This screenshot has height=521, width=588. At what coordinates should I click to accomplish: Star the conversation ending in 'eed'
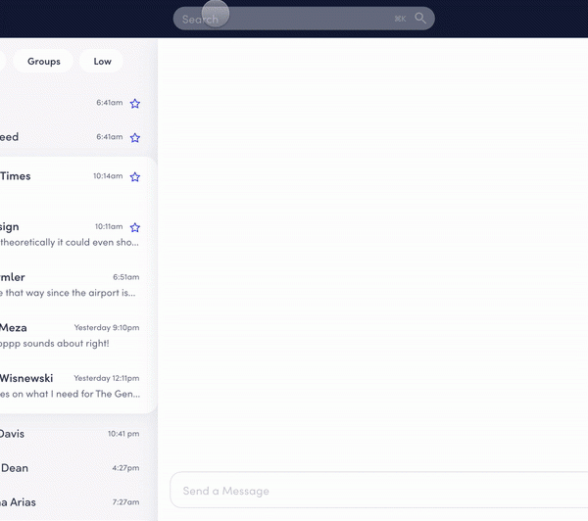(135, 138)
